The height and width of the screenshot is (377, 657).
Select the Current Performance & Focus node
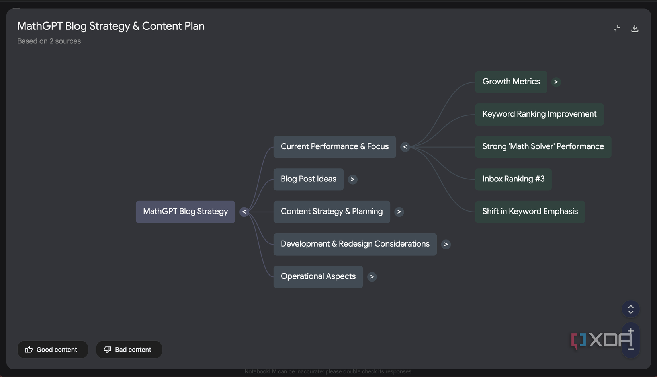click(334, 147)
